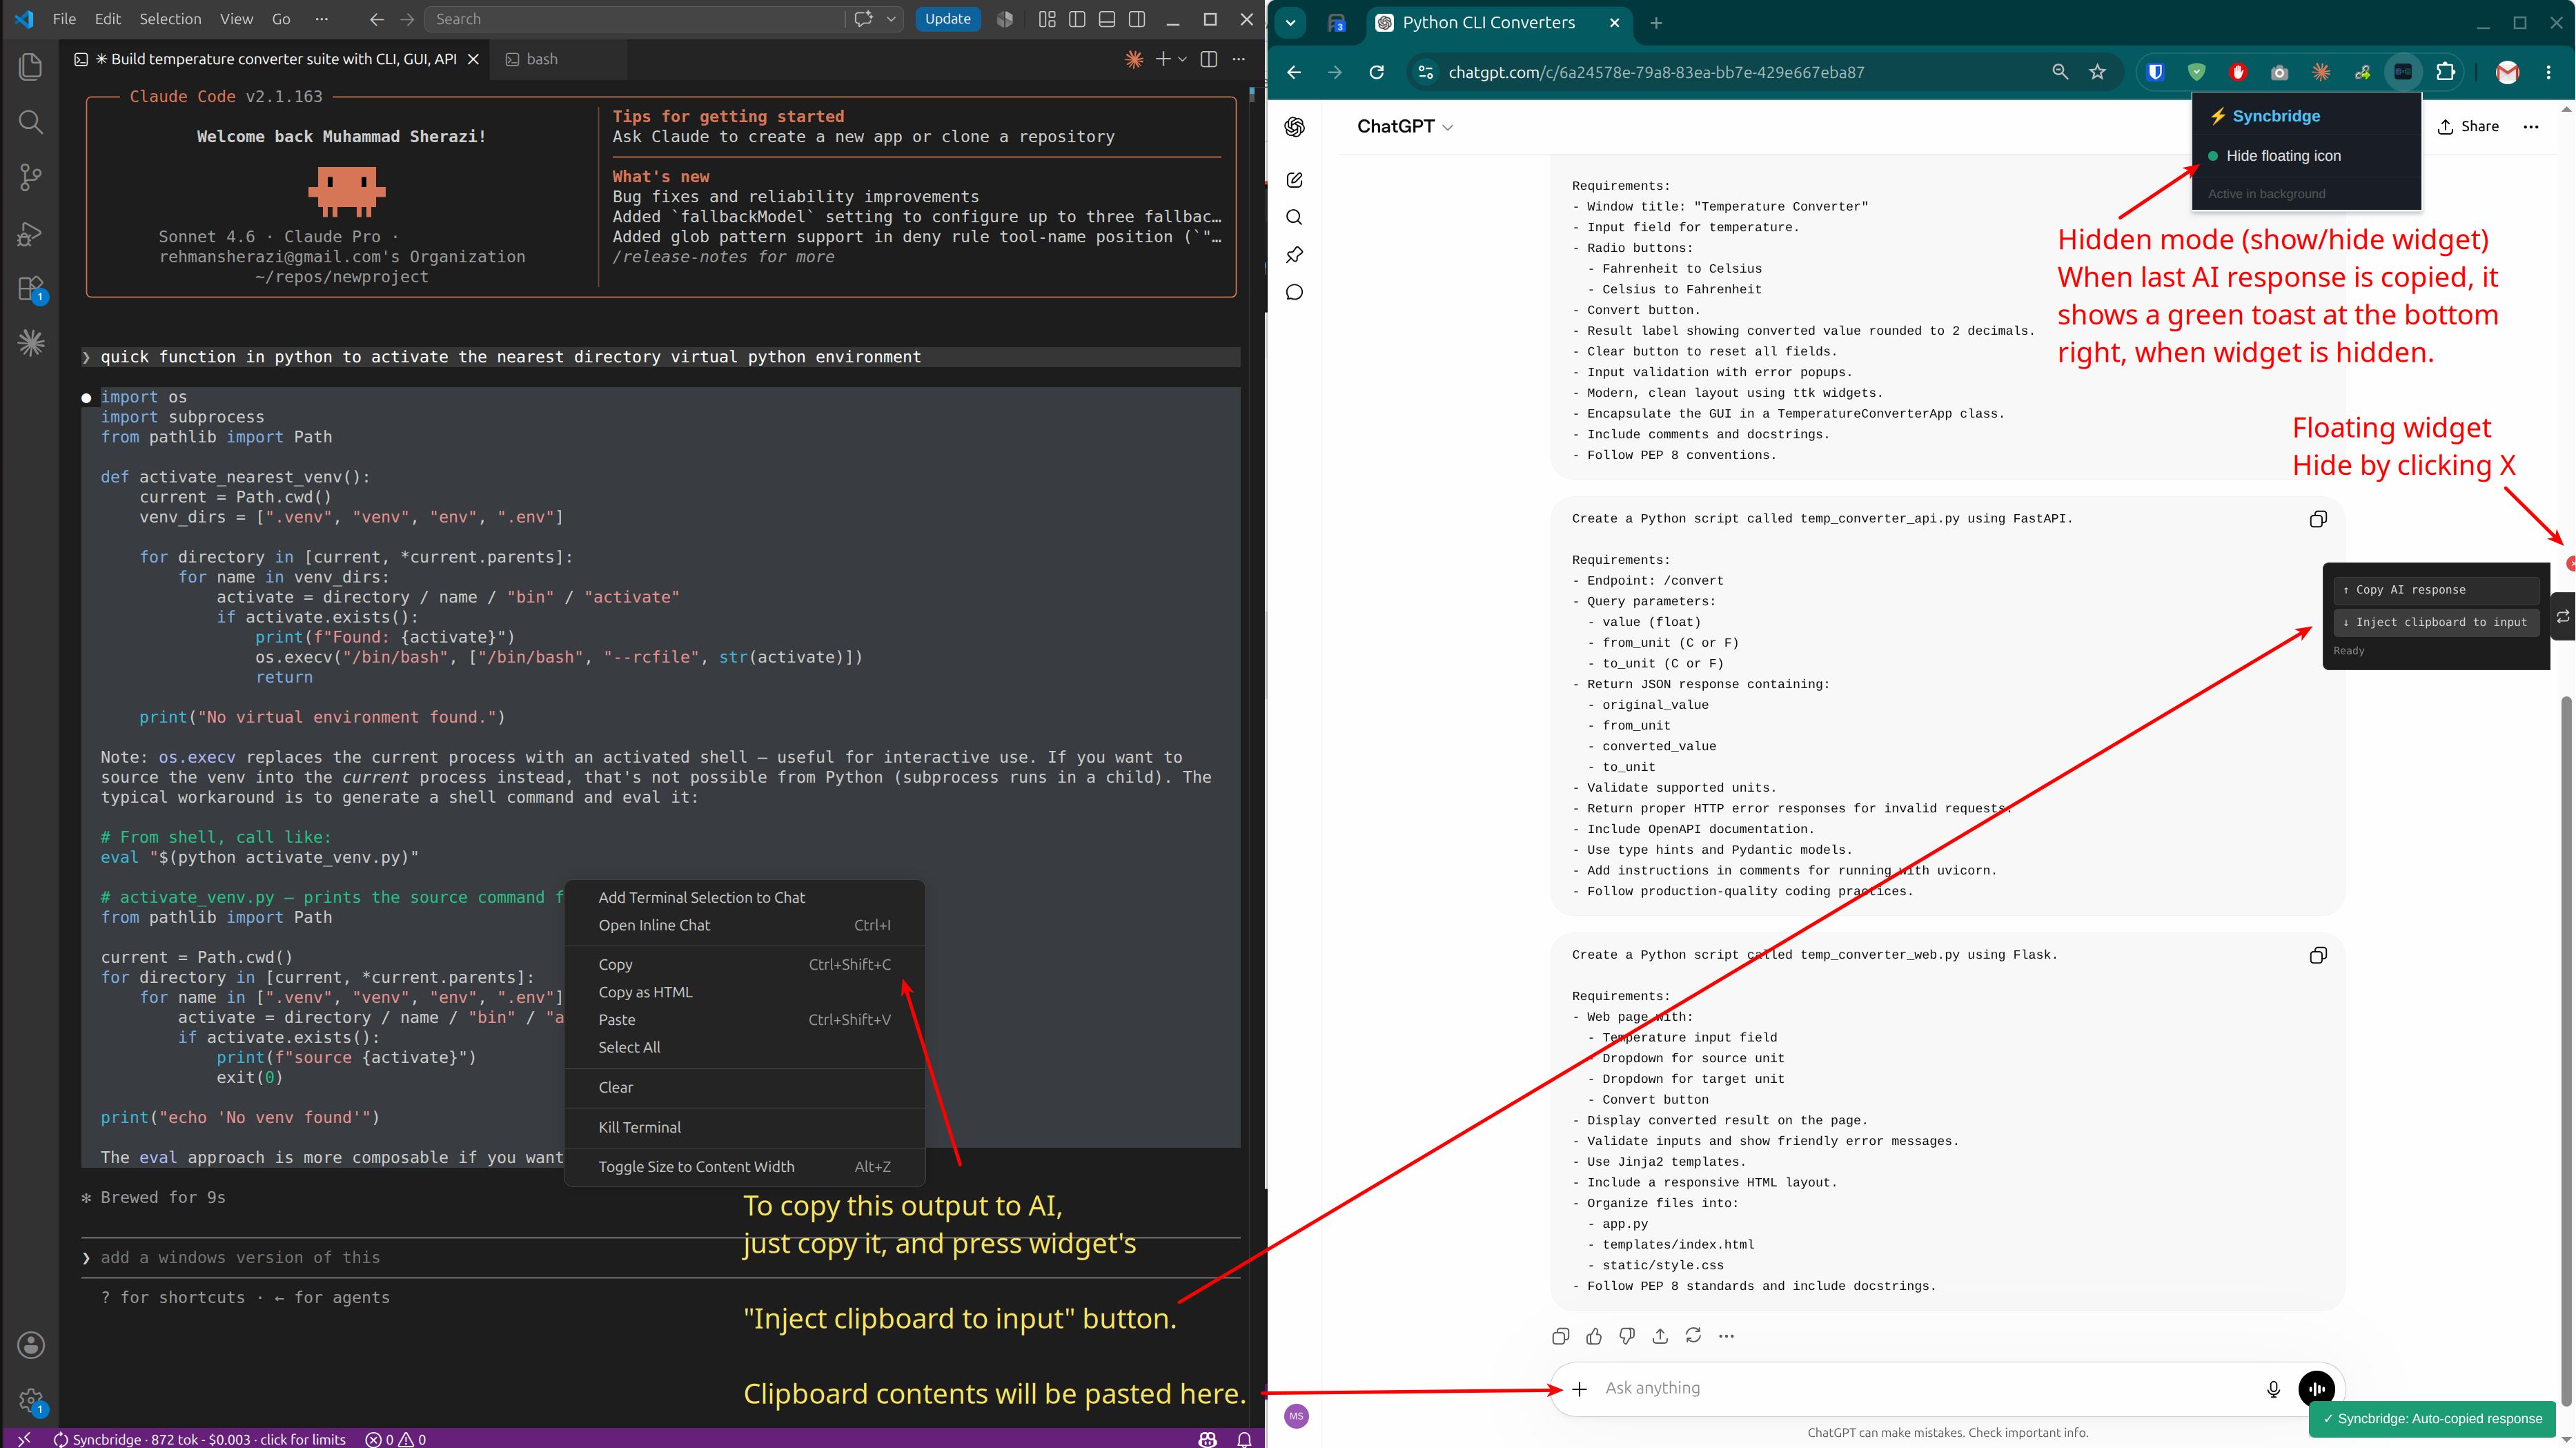
Task: Open more actions for the ChatGPT response
Action: (1726, 1336)
